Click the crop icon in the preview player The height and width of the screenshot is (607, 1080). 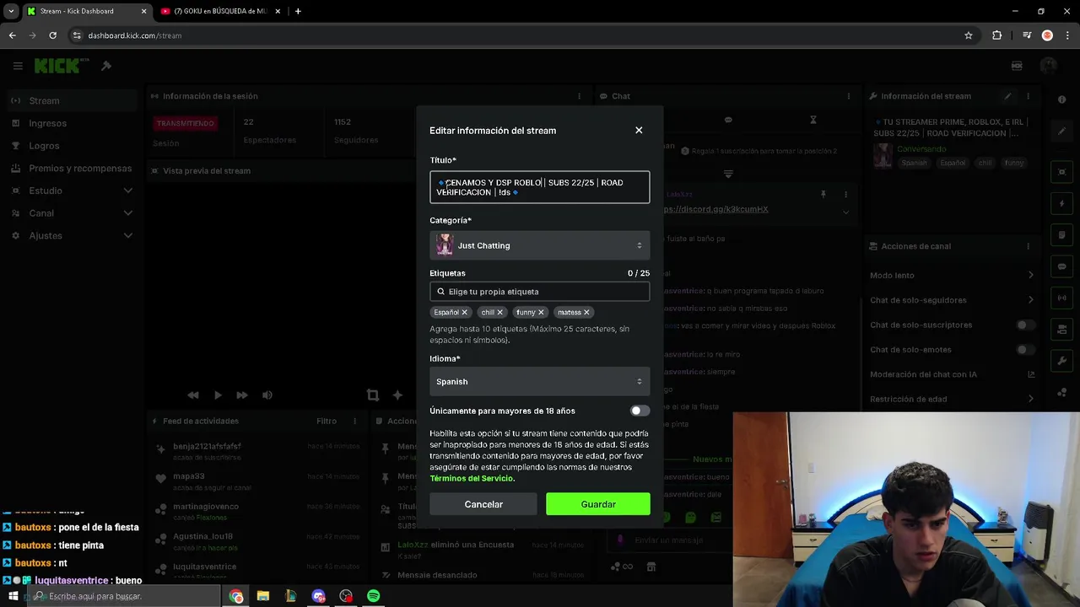(x=373, y=395)
